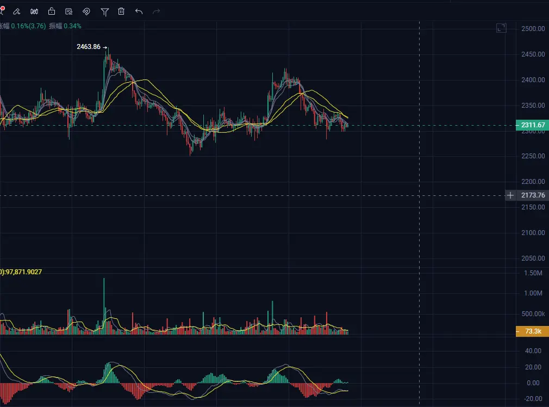This screenshot has height=407, width=549.
Task: Click the 2400.00 price axis label
Action: [533, 80]
